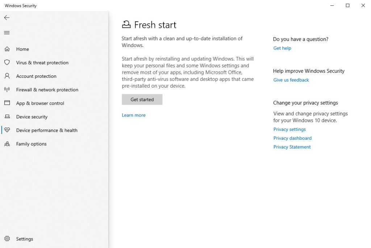Toggle the hamburger navigation menu
Viewport: 371px width, 248px height.
tap(7, 33)
